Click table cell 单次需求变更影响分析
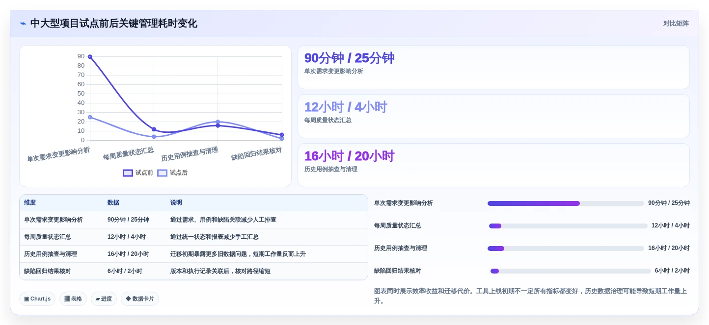 click(x=54, y=220)
